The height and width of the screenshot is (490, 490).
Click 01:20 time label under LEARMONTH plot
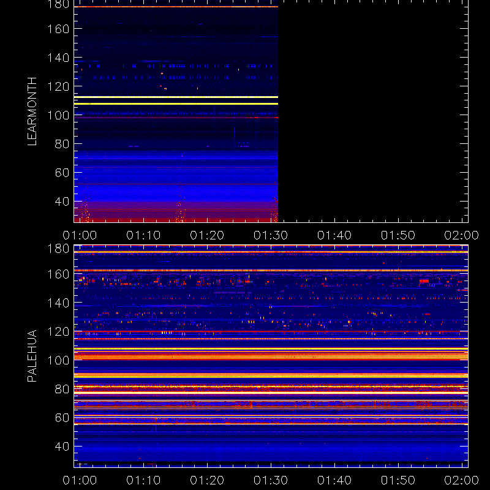(207, 235)
